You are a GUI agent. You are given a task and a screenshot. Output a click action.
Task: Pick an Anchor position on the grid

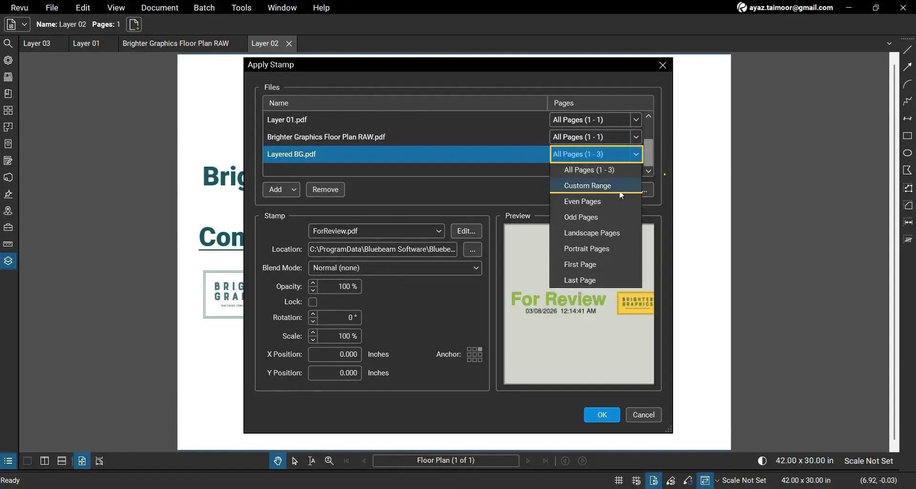tap(474, 354)
